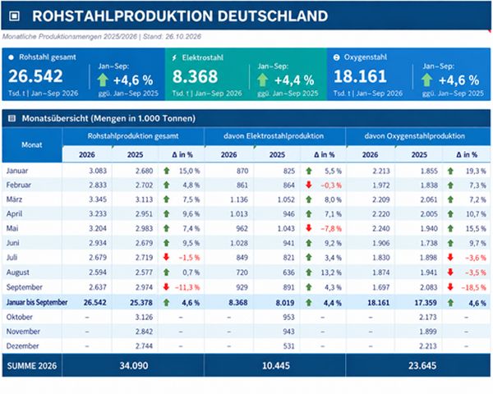This screenshot has width=493, height=394.
Task: Select the November row label
Action: 23,332
